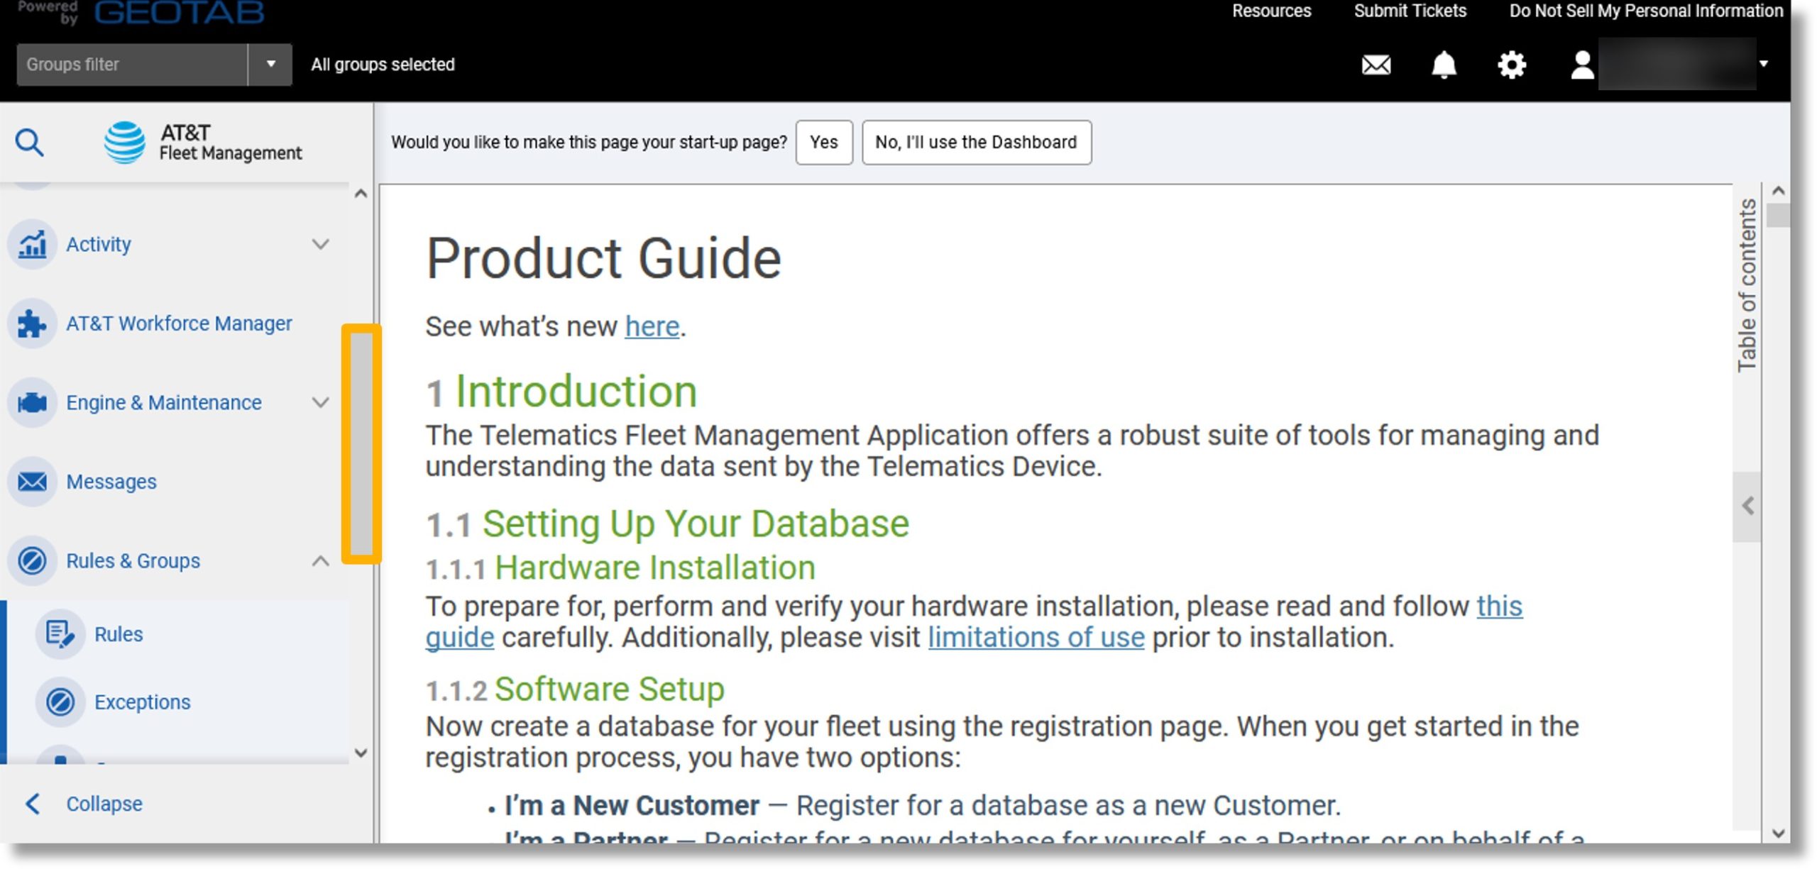Click the Table of contents vertical label
Viewport: 1817px width, 869px height.
pos(1747,285)
